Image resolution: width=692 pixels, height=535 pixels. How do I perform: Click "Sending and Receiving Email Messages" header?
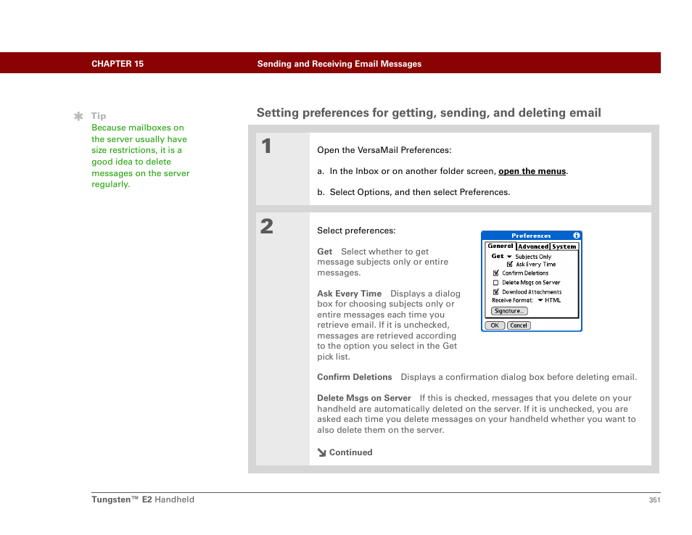coord(339,64)
